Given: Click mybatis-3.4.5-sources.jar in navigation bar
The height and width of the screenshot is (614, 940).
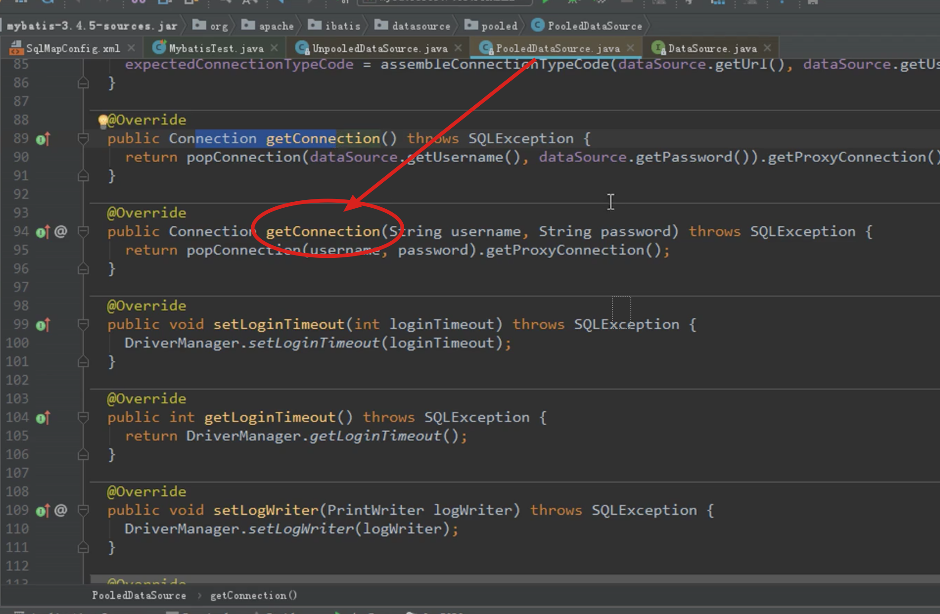Looking at the screenshot, I should 92,26.
